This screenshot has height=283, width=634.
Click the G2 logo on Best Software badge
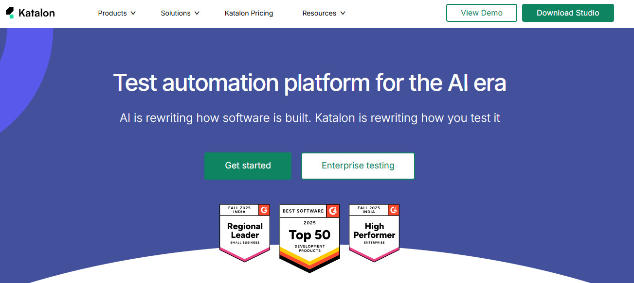click(x=333, y=211)
